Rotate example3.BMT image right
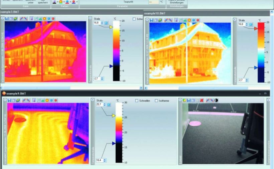This screenshot has height=169, width=274. (26, 18)
